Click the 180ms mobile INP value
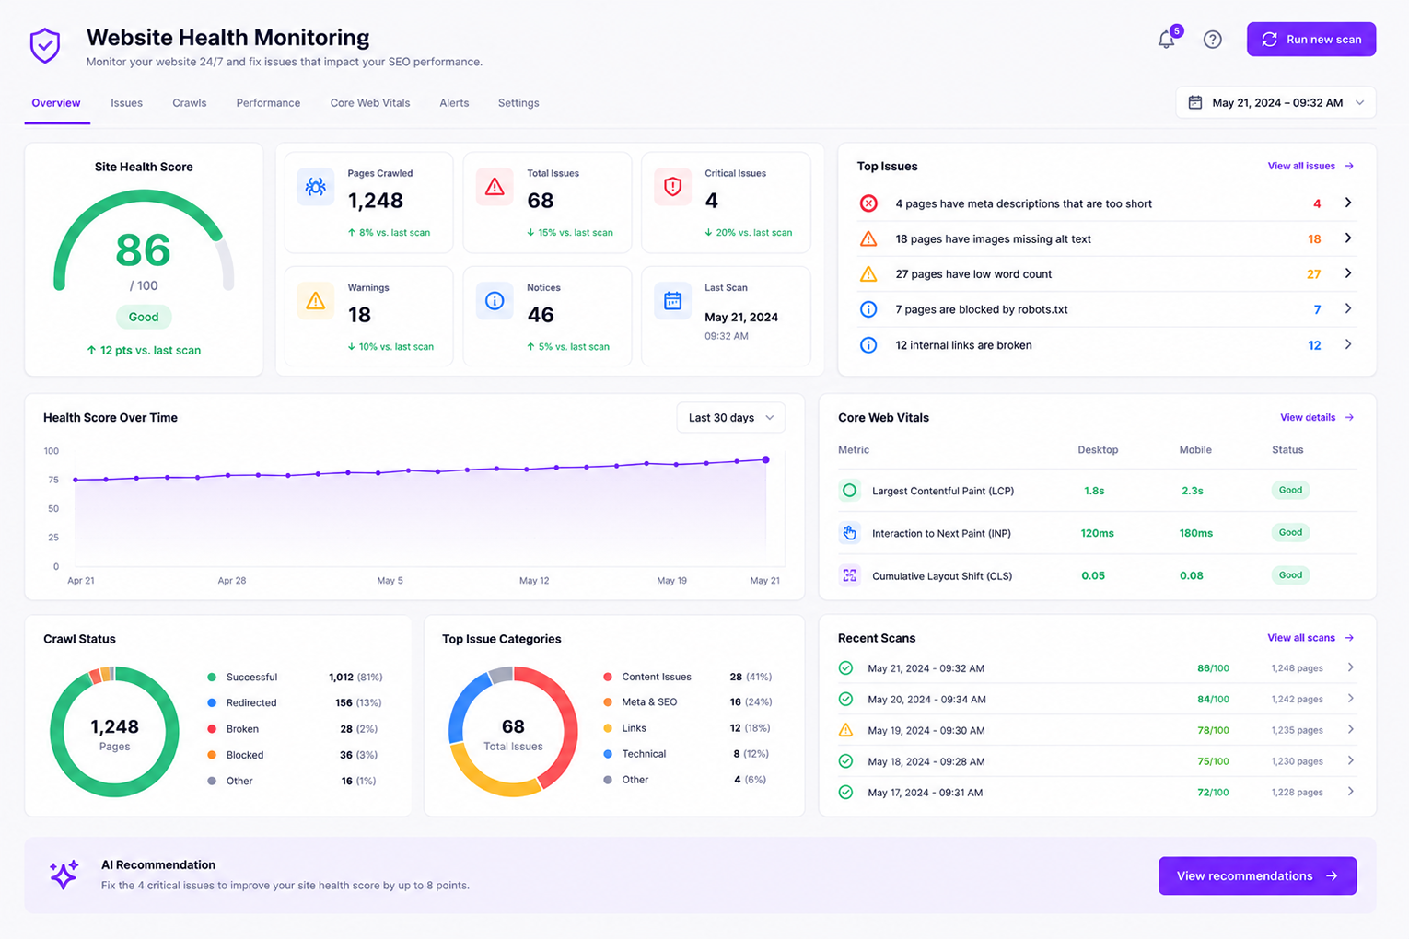 pos(1195,533)
